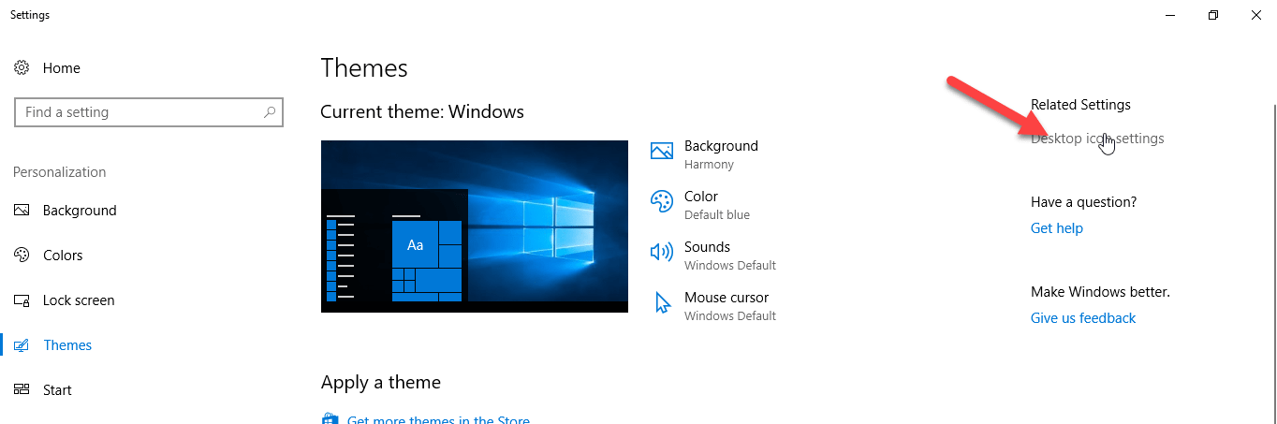Image resolution: width=1277 pixels, height=424 pixels.
Task: Click the Sounds speaker icon
Action: [662, 252]
